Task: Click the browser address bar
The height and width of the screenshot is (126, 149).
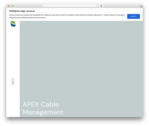Action: 71,6
